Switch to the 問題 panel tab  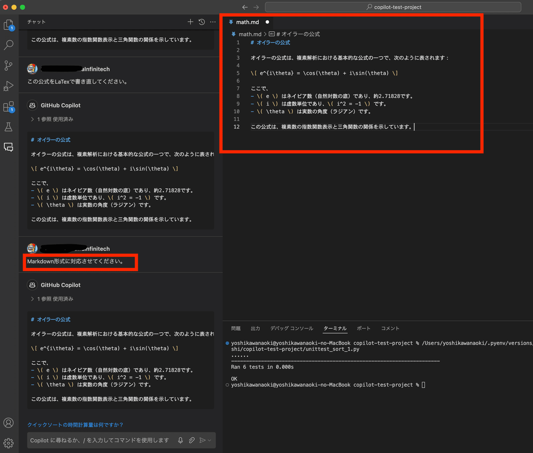pos(236,328)
